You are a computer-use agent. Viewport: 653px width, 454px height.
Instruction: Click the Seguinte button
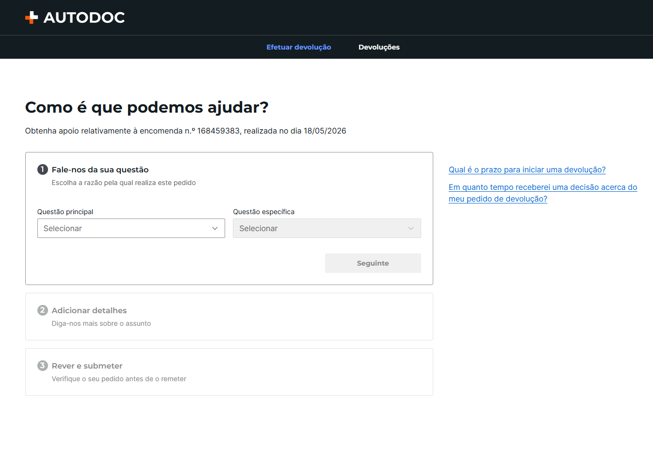click(x=373, y=263)
